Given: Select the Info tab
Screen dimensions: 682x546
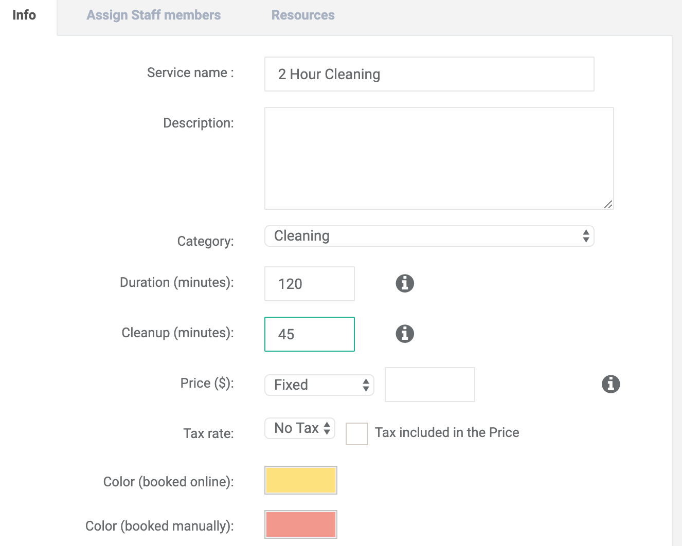Looking at the screenshot, I should (x=24, y=15).
